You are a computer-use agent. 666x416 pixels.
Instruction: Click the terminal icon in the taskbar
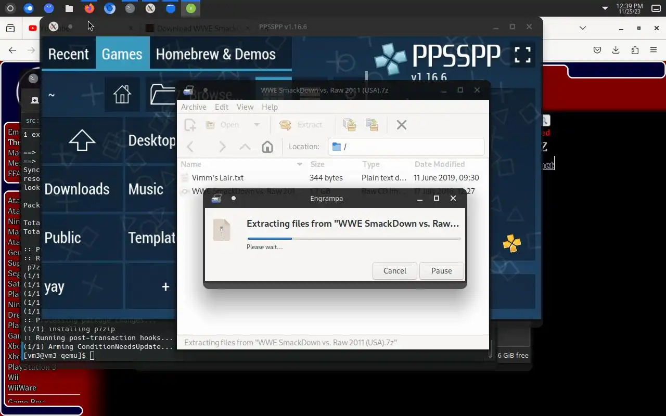tap(130, 8)
